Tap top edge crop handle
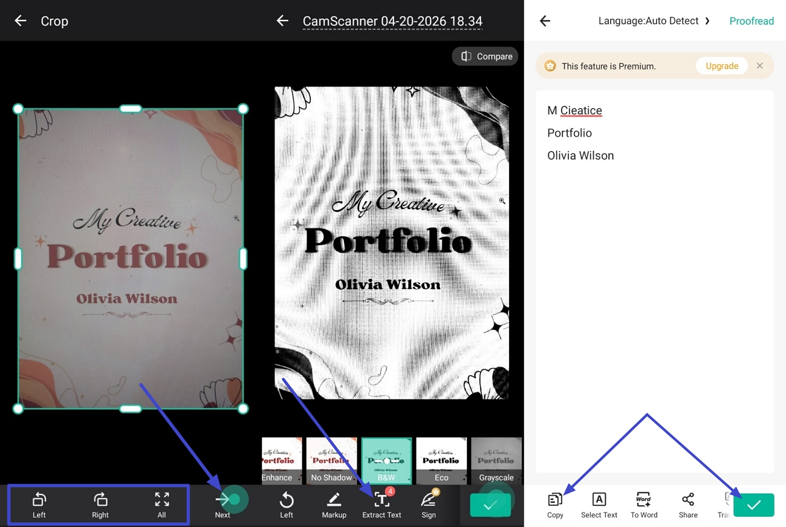Image resolution: width=786 pixels, height=527 pixels. point(131,109)
